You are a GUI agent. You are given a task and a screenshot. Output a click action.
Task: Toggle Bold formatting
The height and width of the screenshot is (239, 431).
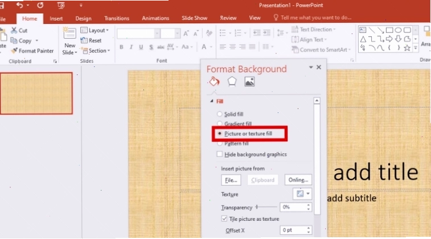point(121,47)
